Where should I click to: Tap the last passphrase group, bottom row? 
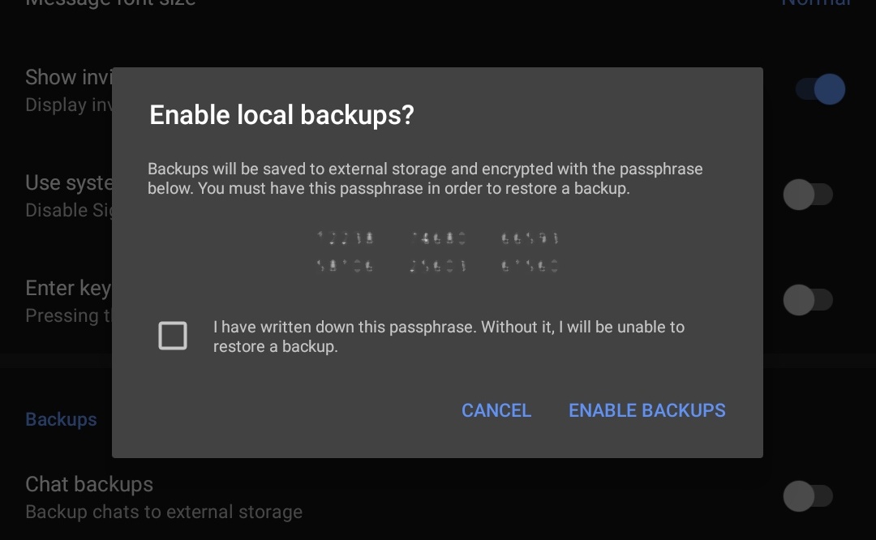click(x=530, y=265)
